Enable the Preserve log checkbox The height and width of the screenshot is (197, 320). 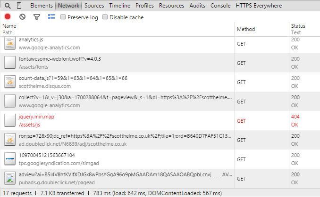coord(63,17)
